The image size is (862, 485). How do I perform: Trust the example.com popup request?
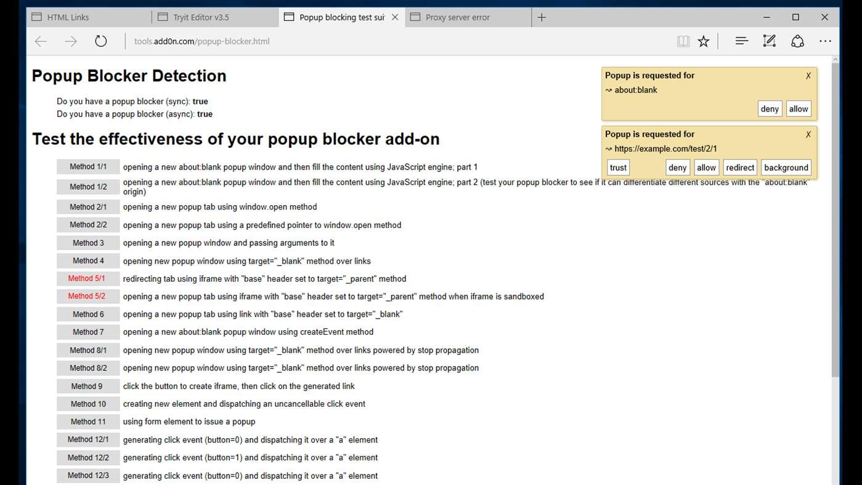pyautogui.click(x=618, y=168)
